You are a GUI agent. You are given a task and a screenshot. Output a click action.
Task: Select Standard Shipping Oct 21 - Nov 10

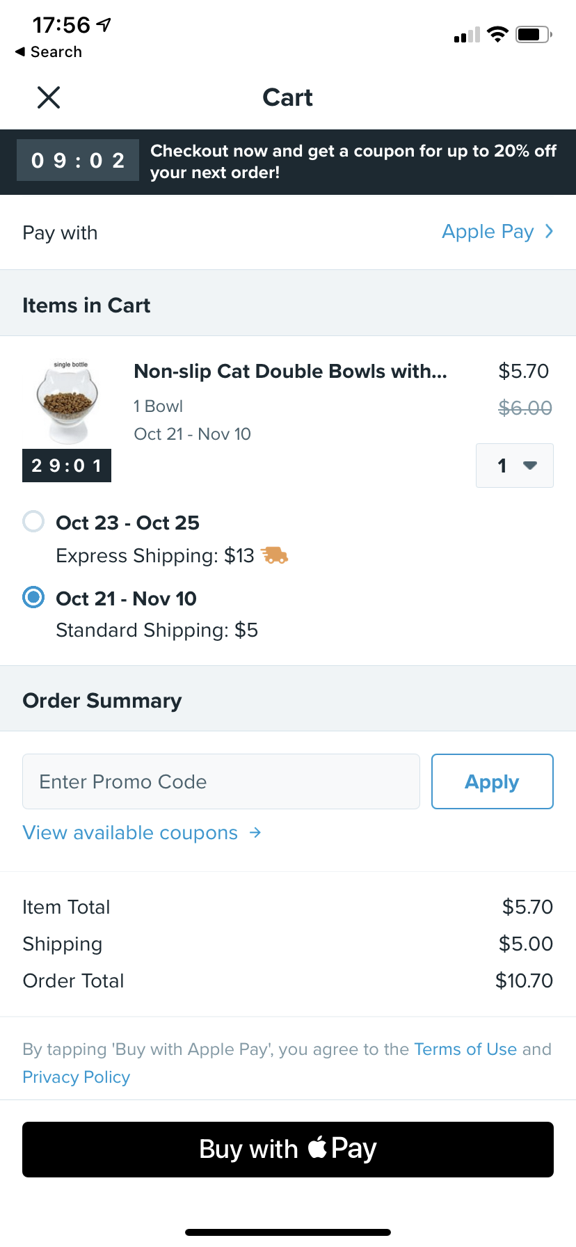coord(33,597)
